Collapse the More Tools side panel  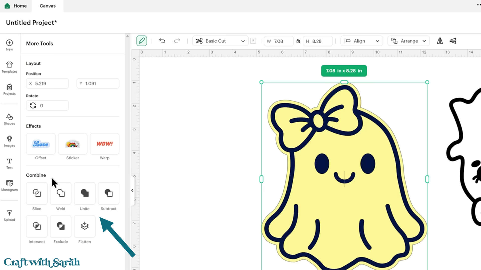tap(132, 190)
